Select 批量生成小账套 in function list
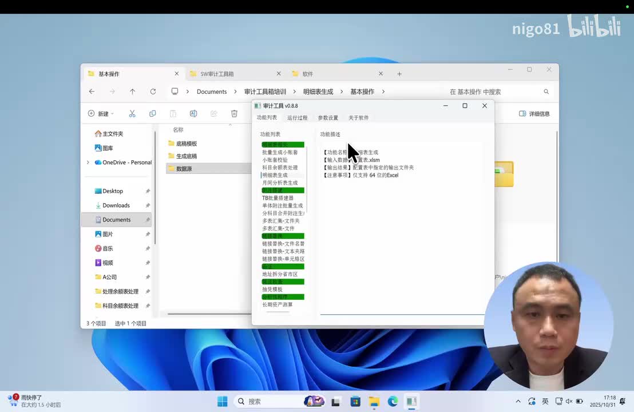Viewport: 634px width, 412px height. (280, 152)
